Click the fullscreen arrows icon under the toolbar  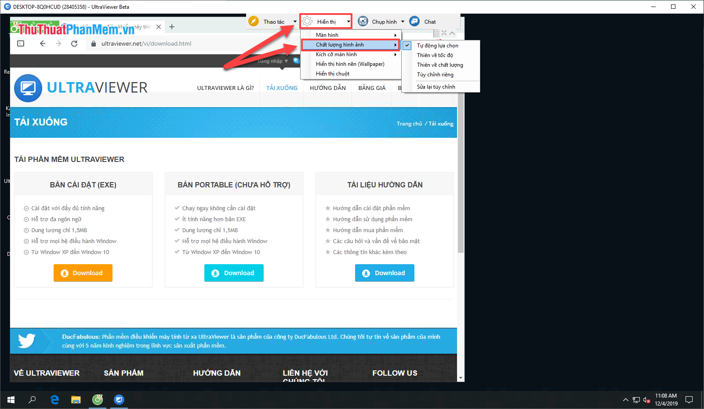[444, 33]
